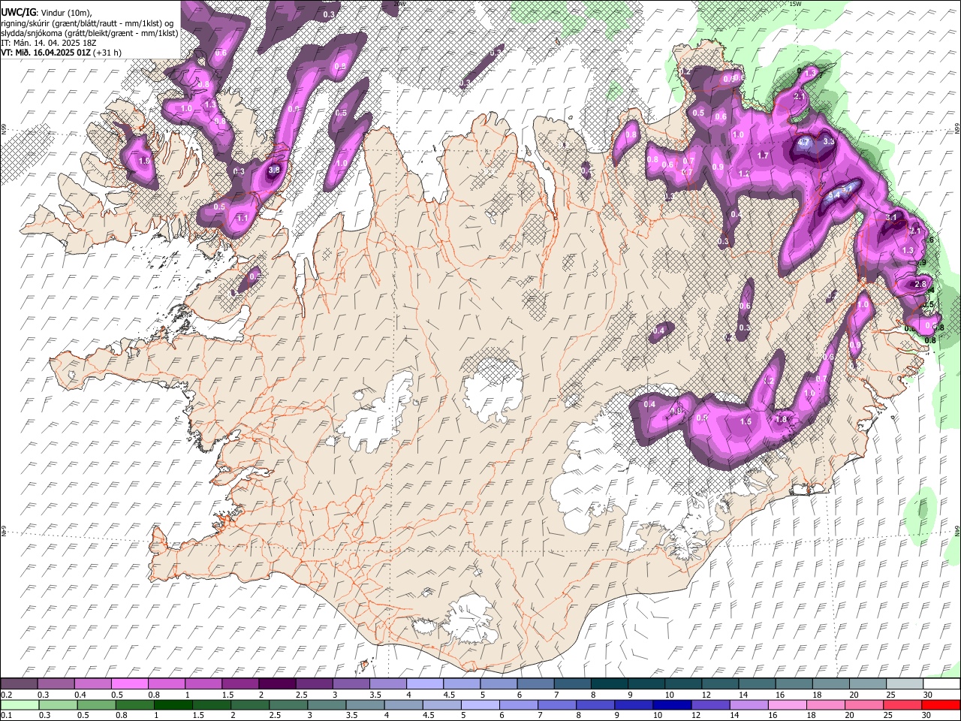Viewport: 961px width, 721px height.
Task: Click the 3.1 precipitation value in the east
Action: pyautogui.click(x=892, y=217)
